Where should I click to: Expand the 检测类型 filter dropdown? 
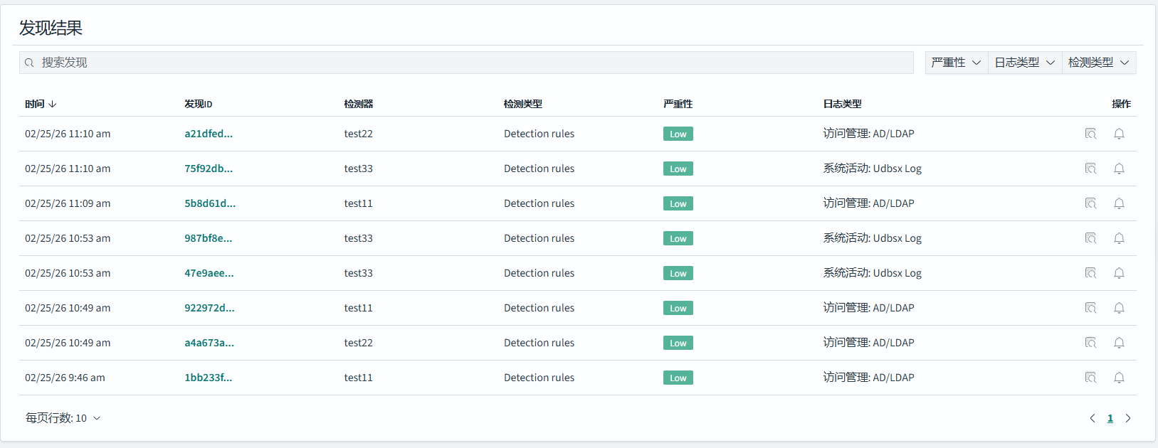(1098, 63)
